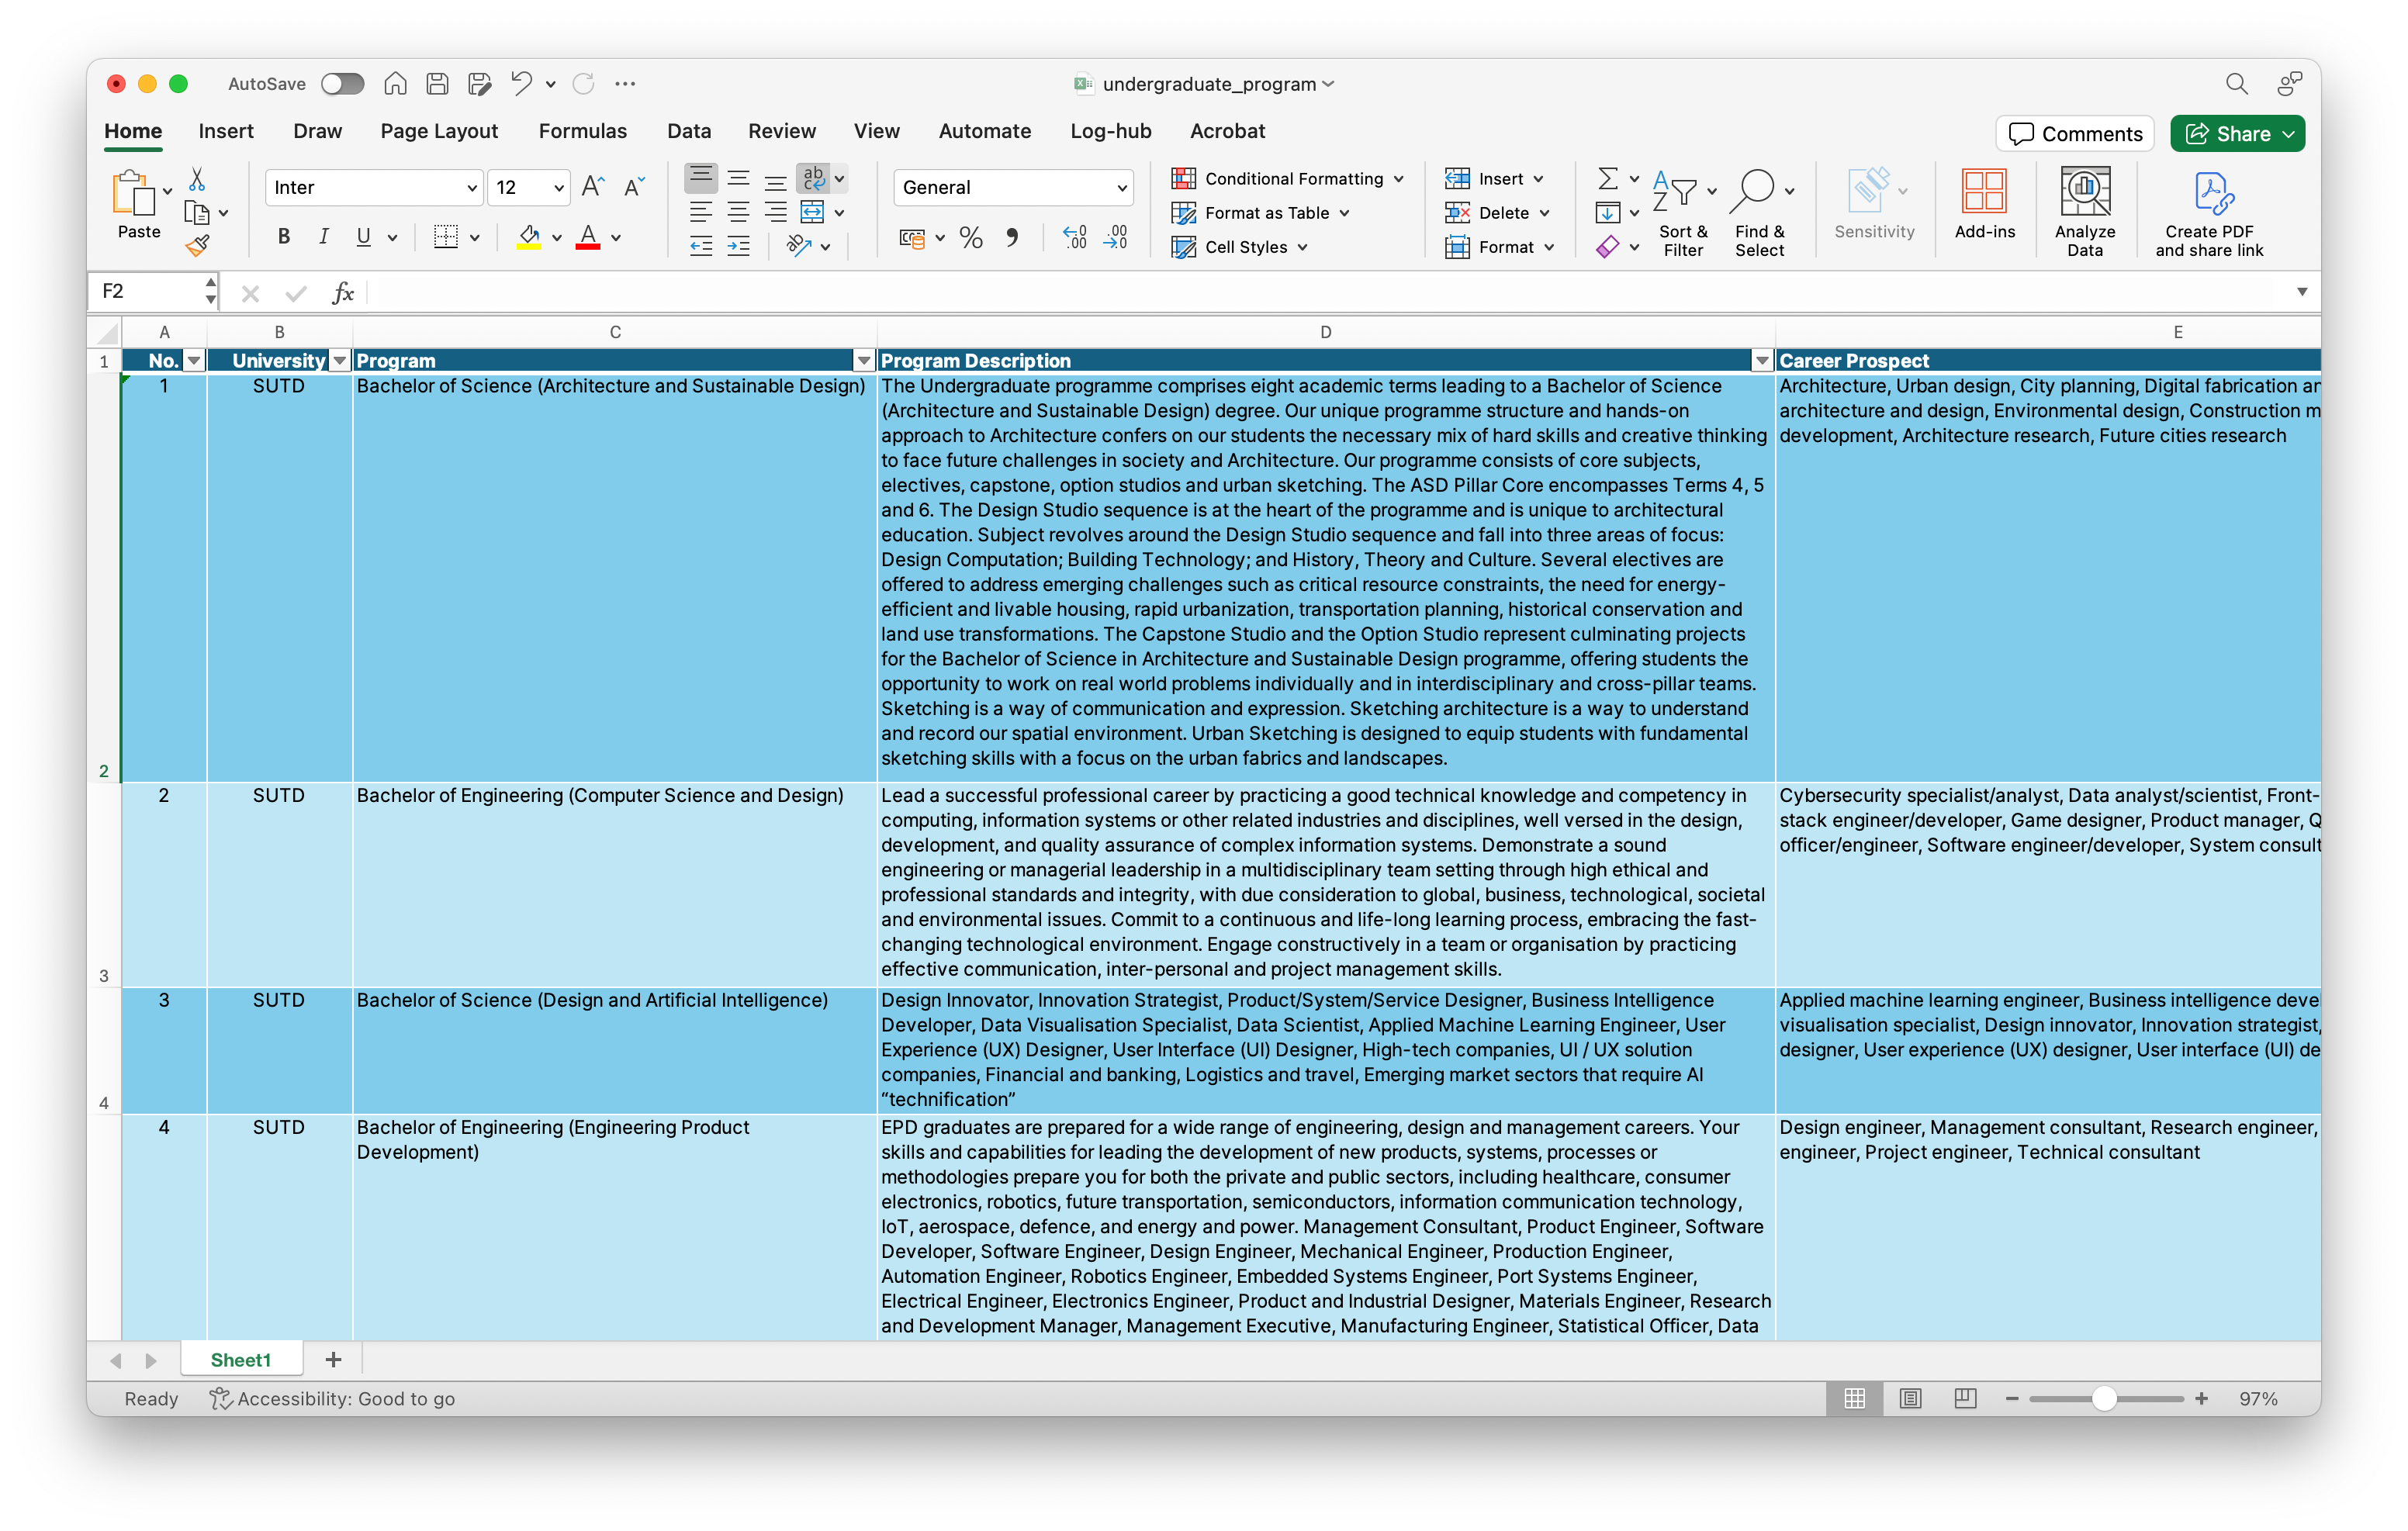Viewport: 2408px width, 1531px height.
Task: Click the Increase Font Size icon
Action: 593,187
